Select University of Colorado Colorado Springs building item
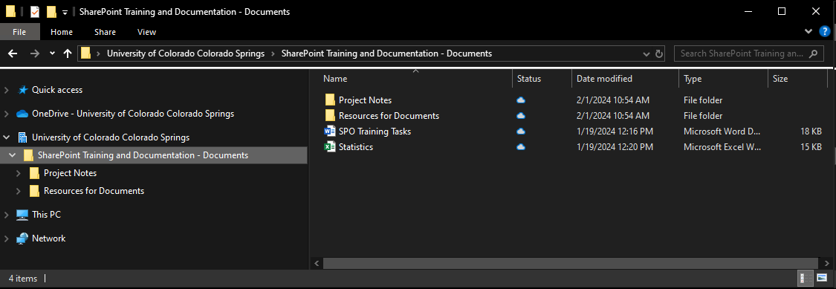The height and width of the screenshot is (289, 836). click(x=111, y=137)
